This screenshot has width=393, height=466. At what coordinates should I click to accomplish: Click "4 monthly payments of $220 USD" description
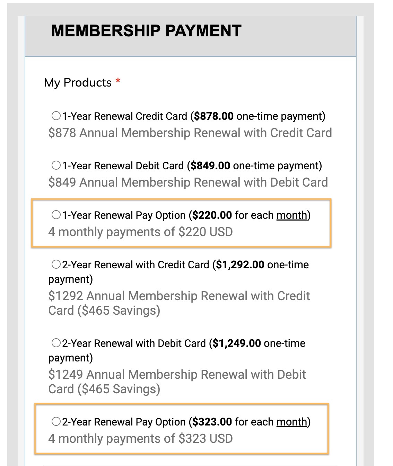coord(140,232)
